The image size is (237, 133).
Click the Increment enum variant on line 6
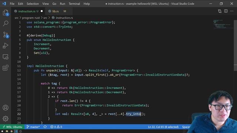pyautogui.click(x=42, y=44)
